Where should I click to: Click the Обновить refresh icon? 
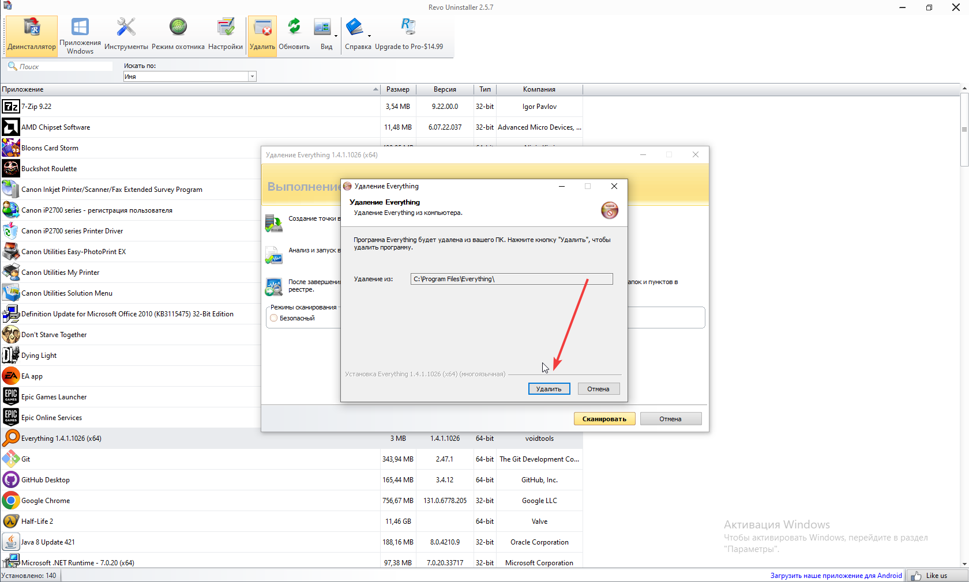(294, 36)
